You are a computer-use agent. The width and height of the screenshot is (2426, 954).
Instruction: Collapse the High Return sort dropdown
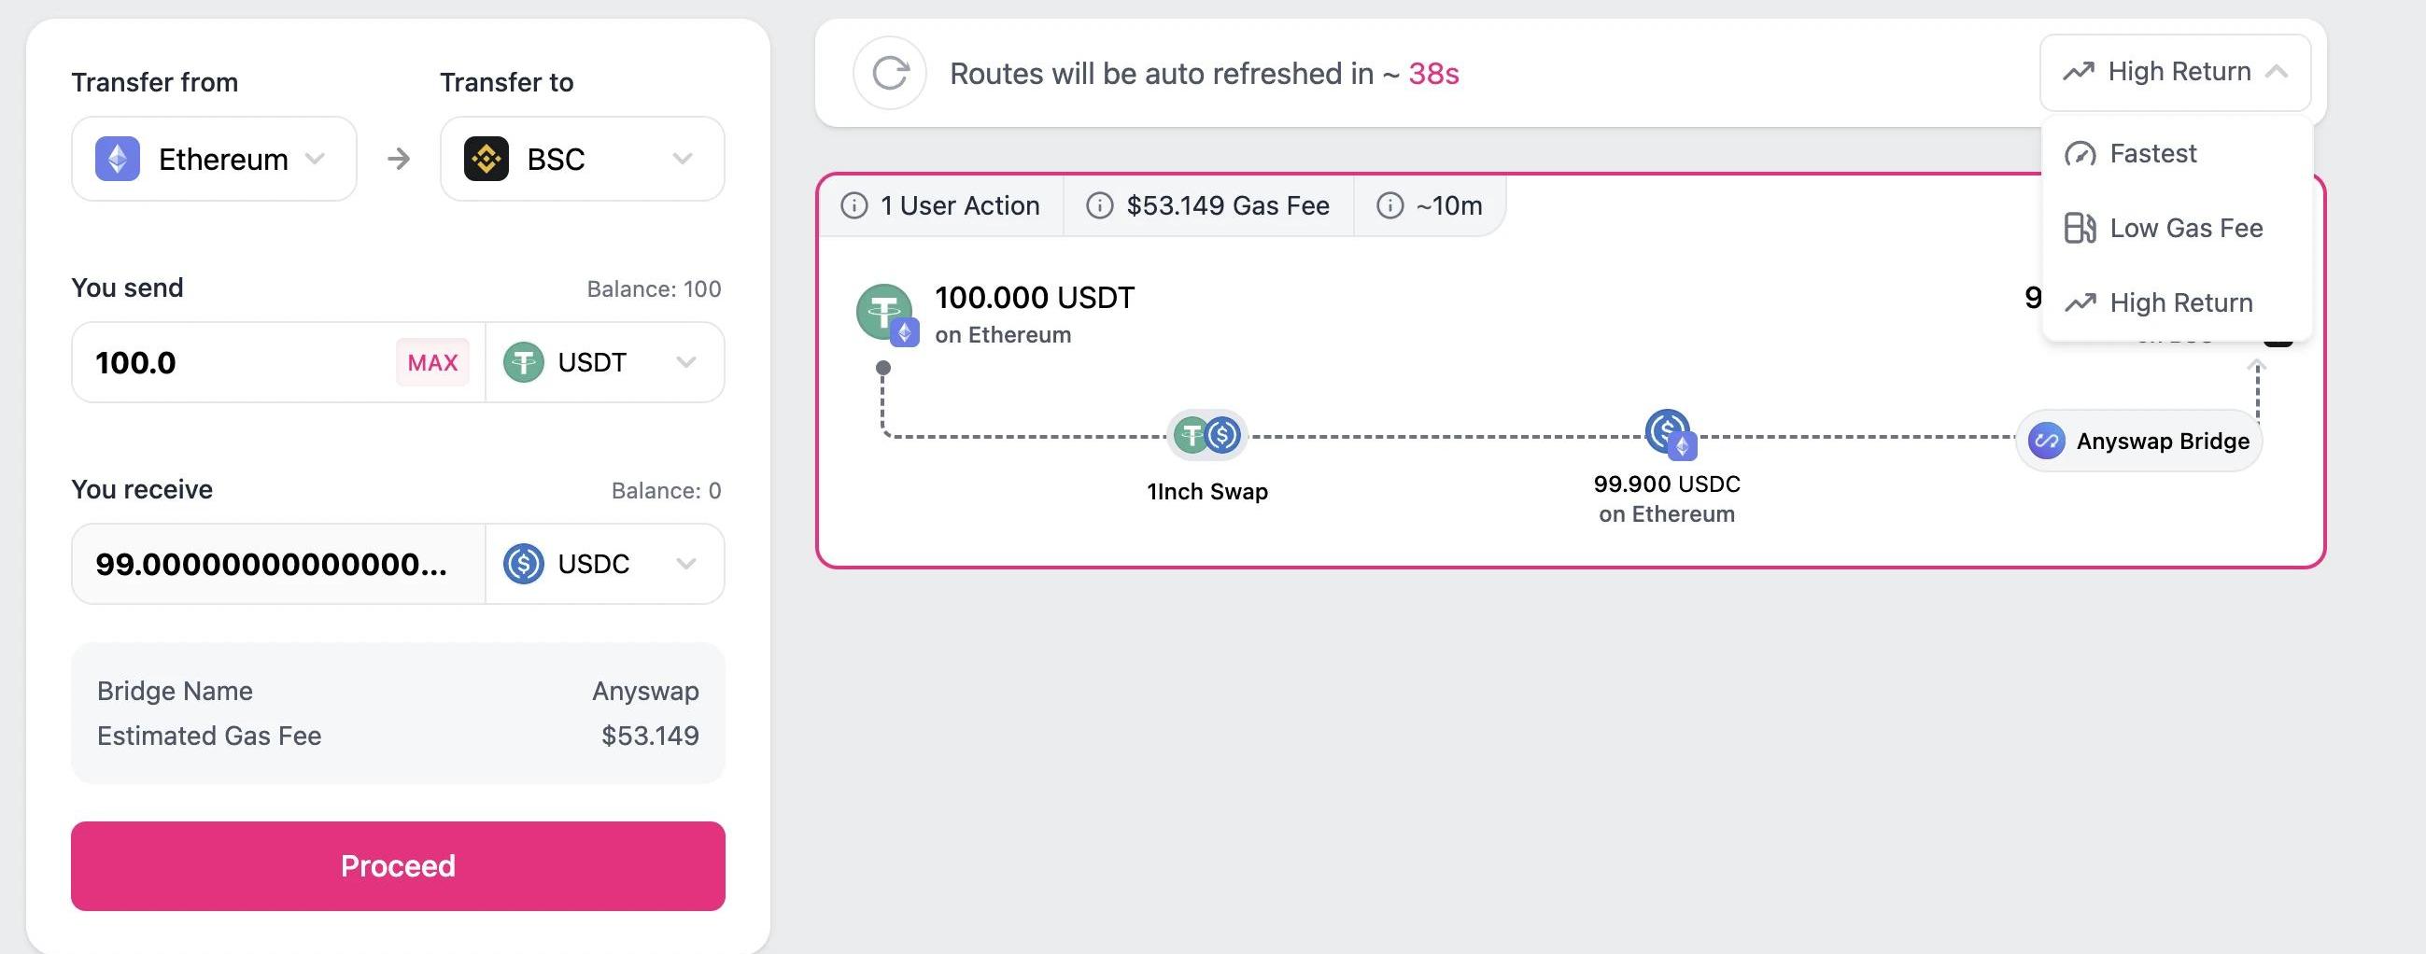[x=2176, y=73]
